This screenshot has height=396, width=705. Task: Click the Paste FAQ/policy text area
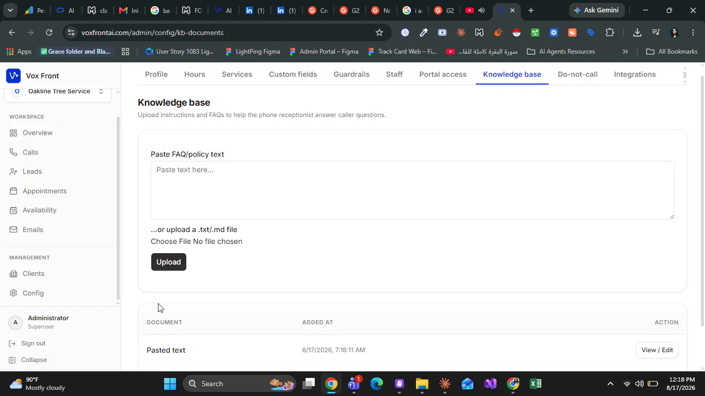pos(412,190)
